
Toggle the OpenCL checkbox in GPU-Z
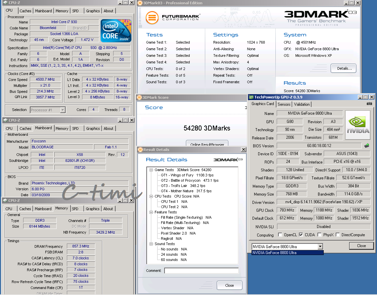pyautogui.click(x=280, y=235)
